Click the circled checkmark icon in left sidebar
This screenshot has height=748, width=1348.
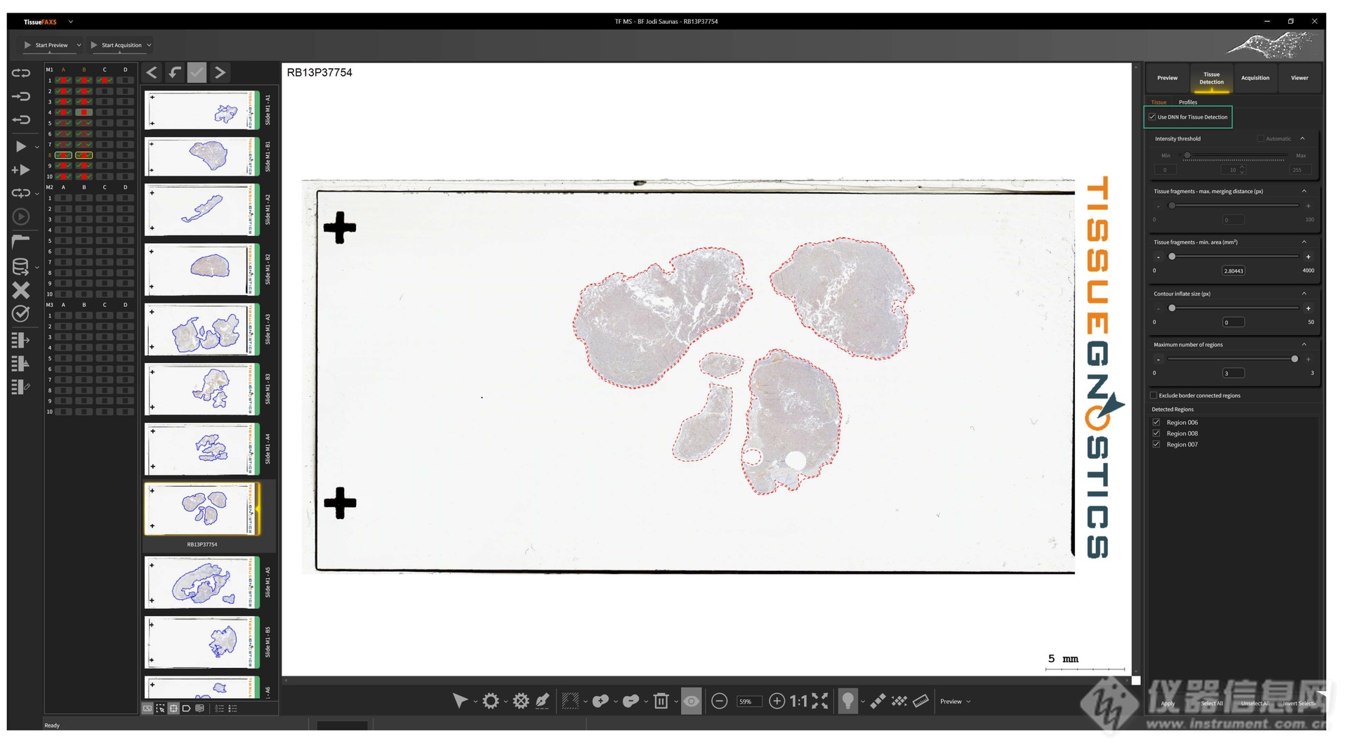pos(21,313)
